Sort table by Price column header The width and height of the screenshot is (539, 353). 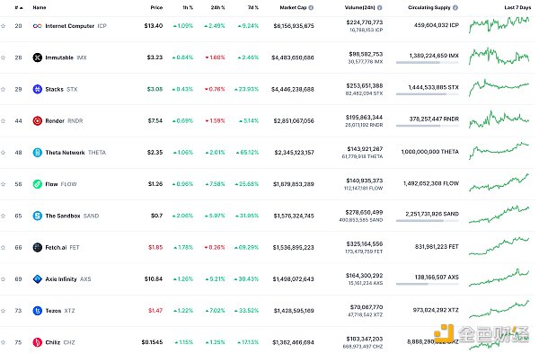[x=156, y=7]
